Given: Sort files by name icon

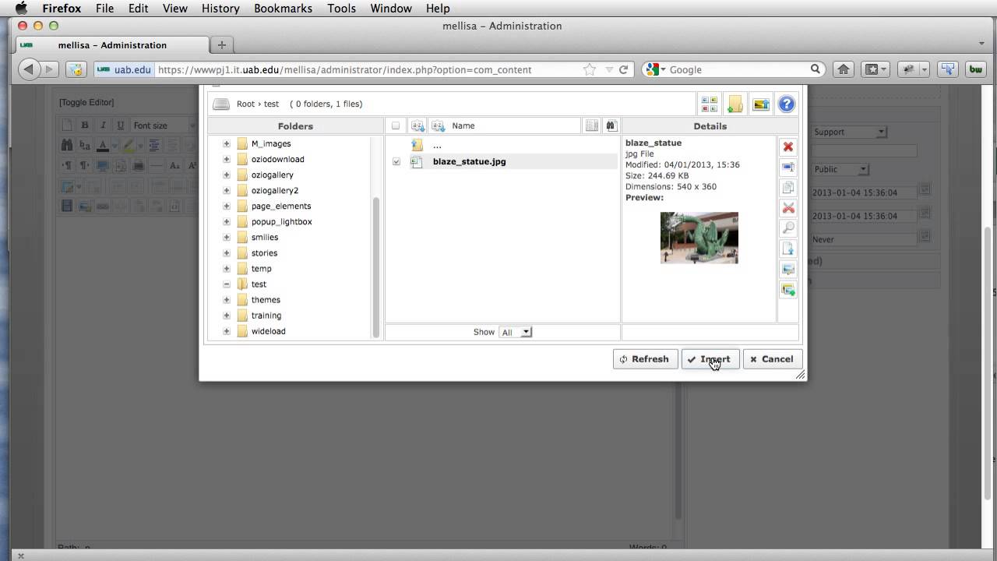Looking at the screenshot, I should pos(438,125).
